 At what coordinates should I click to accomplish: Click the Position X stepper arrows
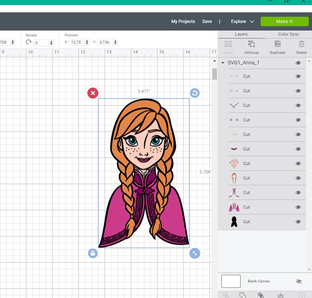[87, 42]
